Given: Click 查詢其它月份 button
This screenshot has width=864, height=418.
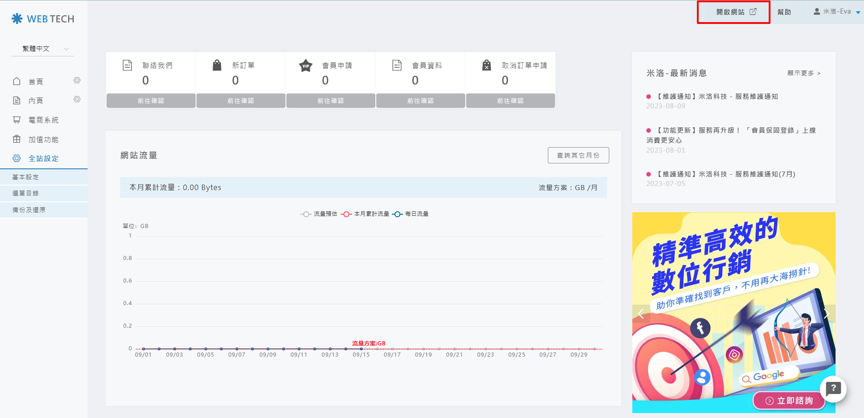Looking at the screenshot, I should (578, 155).
